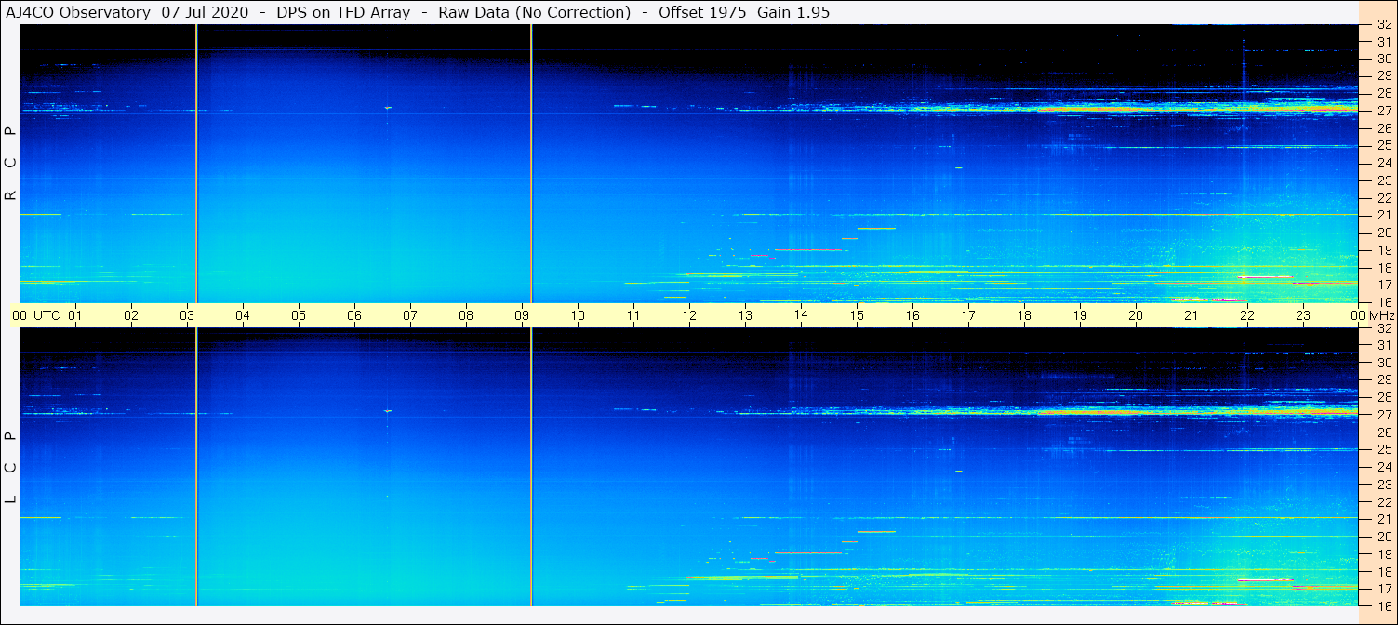Screen dimensions: 1398x625
Task: Select the 10 hour tick label
Action: [x=578, y=315]
